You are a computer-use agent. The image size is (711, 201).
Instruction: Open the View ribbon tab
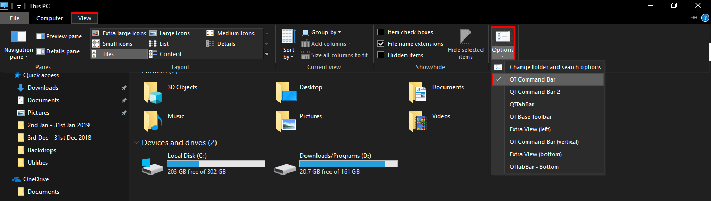(x=84, y=18)
